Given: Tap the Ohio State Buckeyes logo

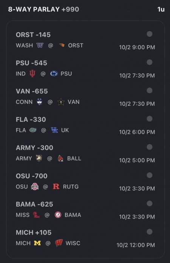Looking at the screenshot, I should (35, 186).
